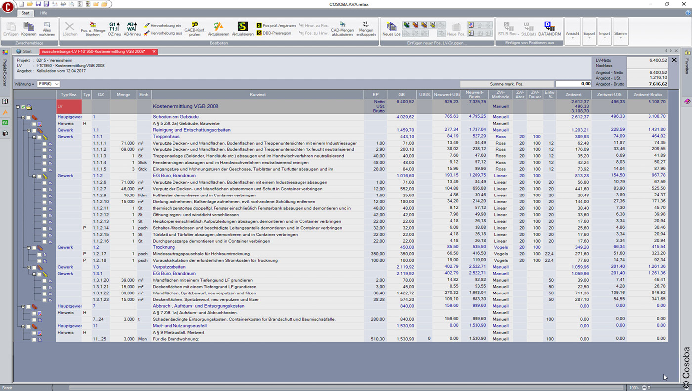
Task: Open the Export dropdown menu
Action: click(x=589, y=34)
